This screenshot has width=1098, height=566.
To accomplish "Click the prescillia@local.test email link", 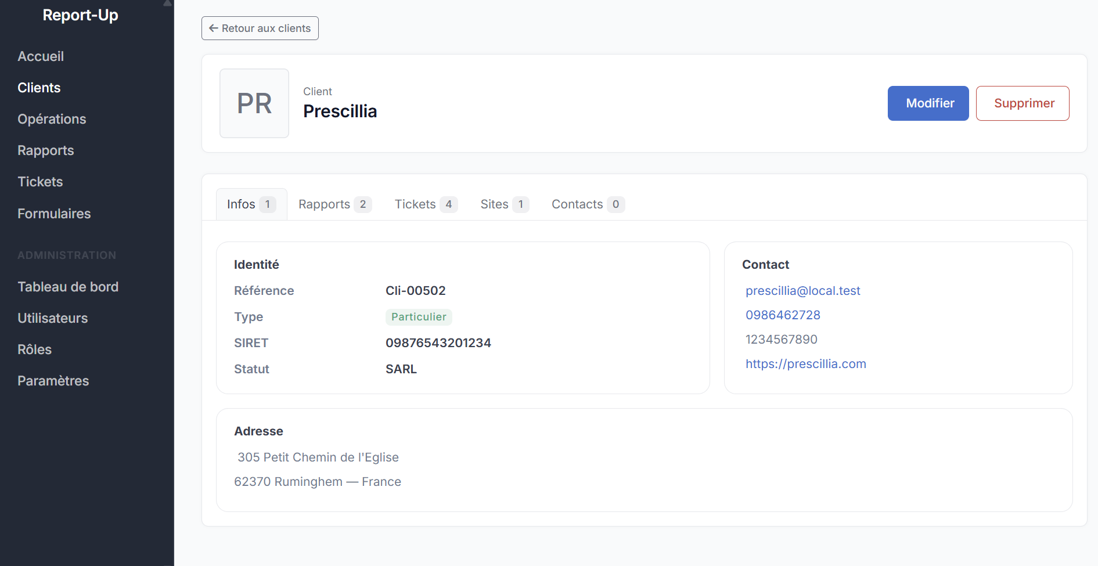I will point(802,291).
